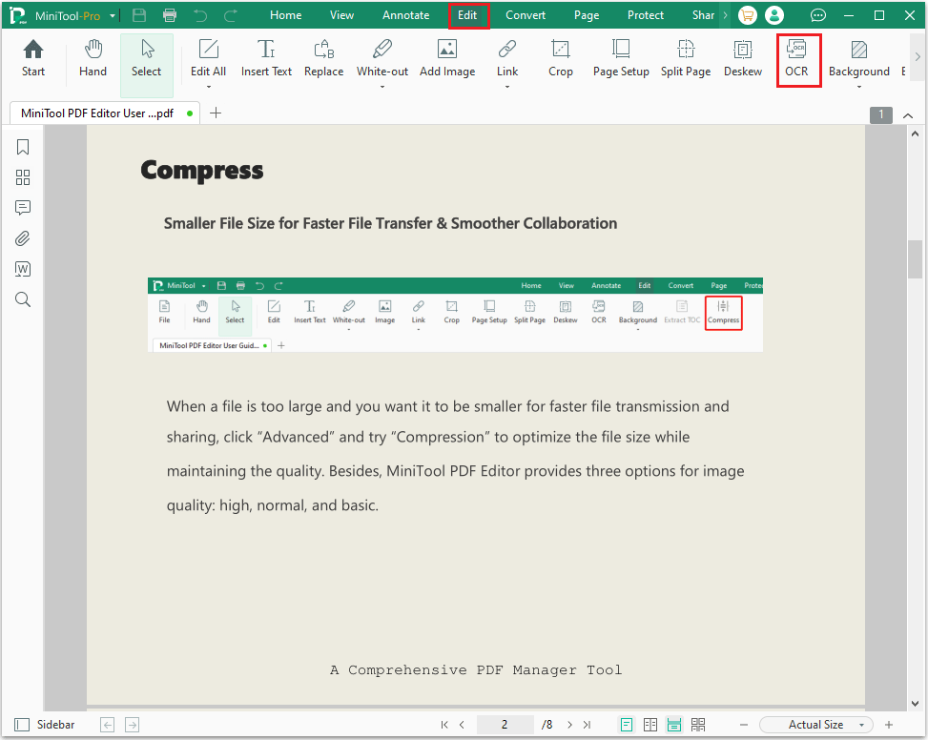928x740 pixels.
Task: Open the View tab
Action: pos(341,15)
